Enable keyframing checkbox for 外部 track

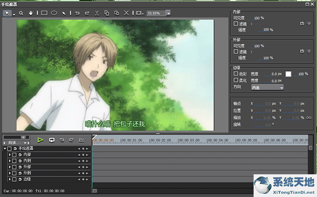coord(14,167)
